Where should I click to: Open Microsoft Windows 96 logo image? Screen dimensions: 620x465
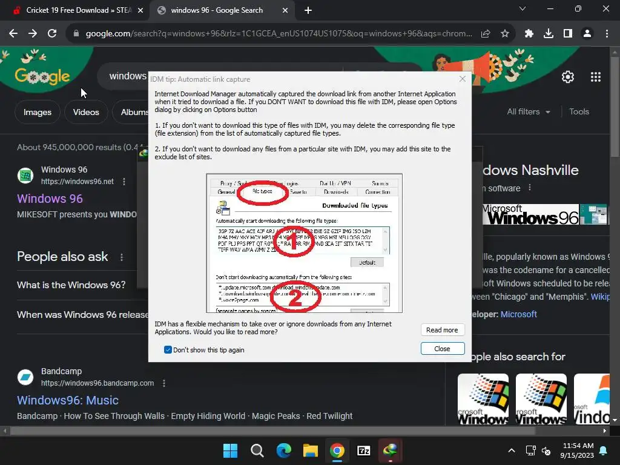530,214
